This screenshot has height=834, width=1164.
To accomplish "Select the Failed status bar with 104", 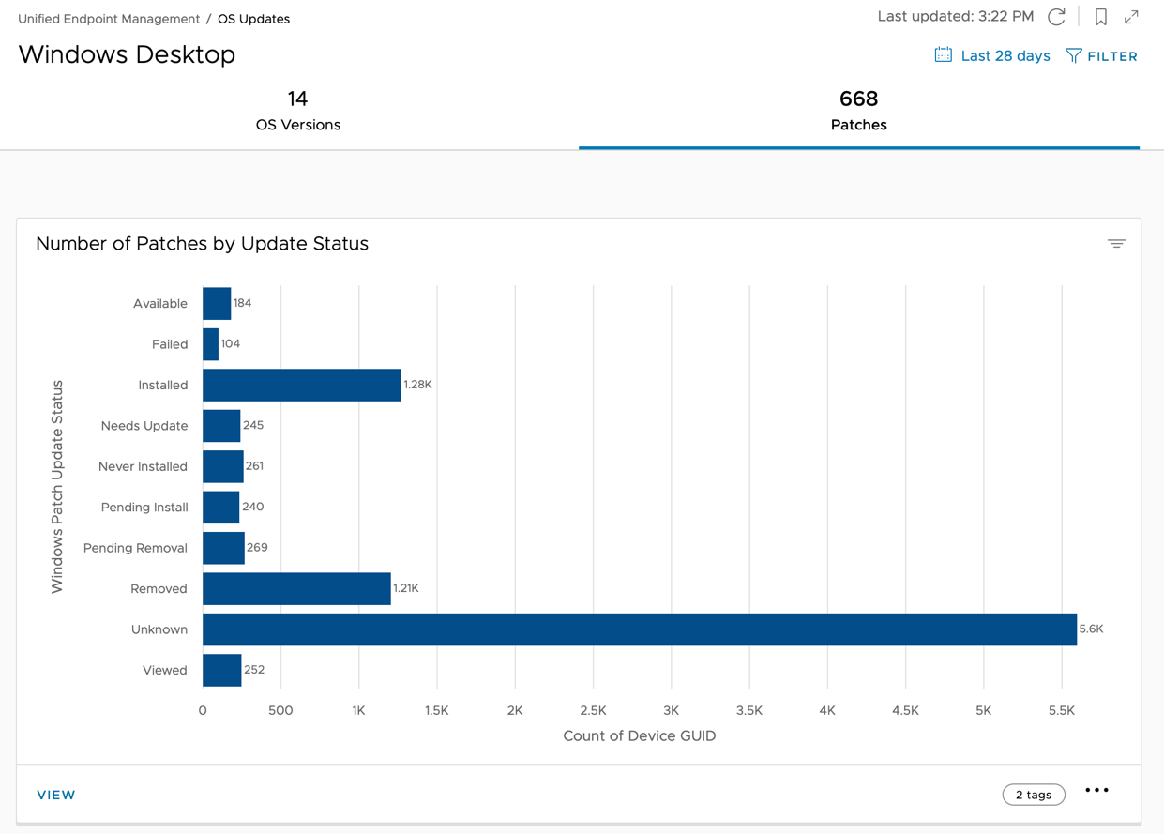I will click(x=211, y=344).
